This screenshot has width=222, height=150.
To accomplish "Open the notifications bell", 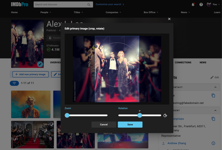I will click(193, 5).
